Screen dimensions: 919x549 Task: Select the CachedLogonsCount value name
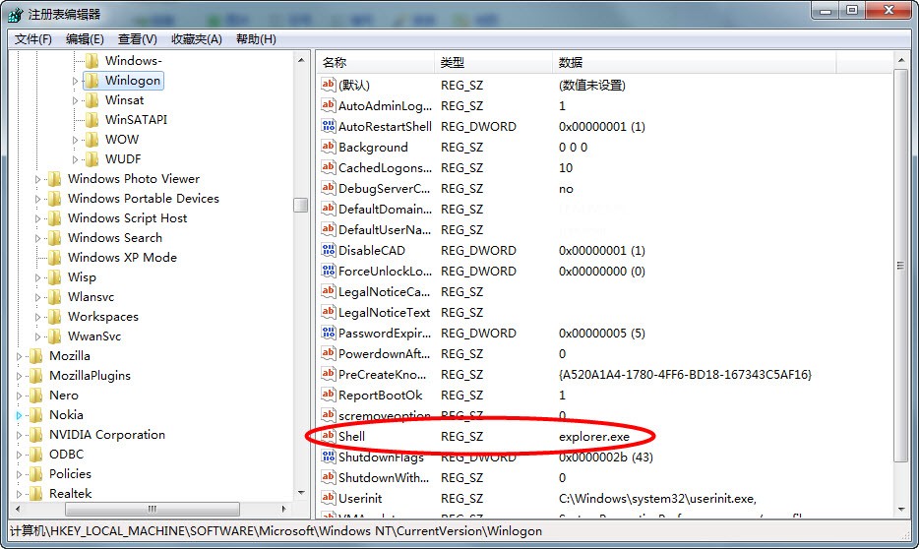tap(385, 167)
